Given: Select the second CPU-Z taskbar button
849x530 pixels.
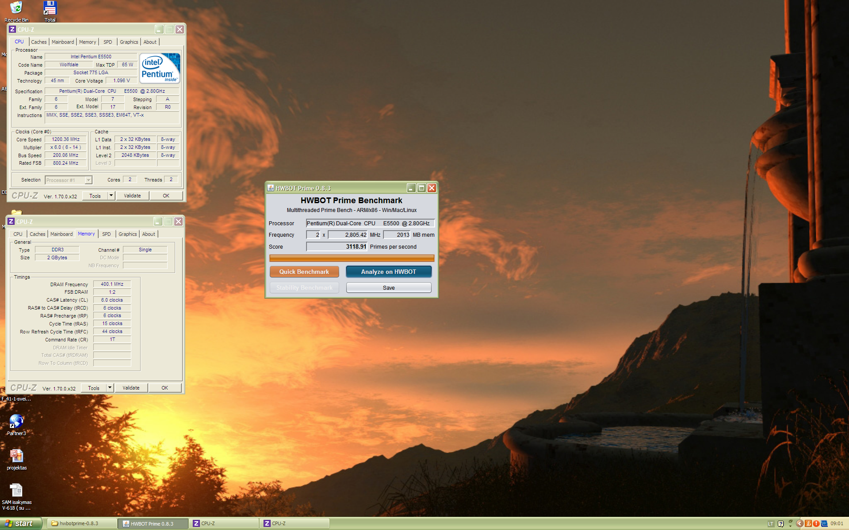Looking at the screenshot, I should click(294, 523).
